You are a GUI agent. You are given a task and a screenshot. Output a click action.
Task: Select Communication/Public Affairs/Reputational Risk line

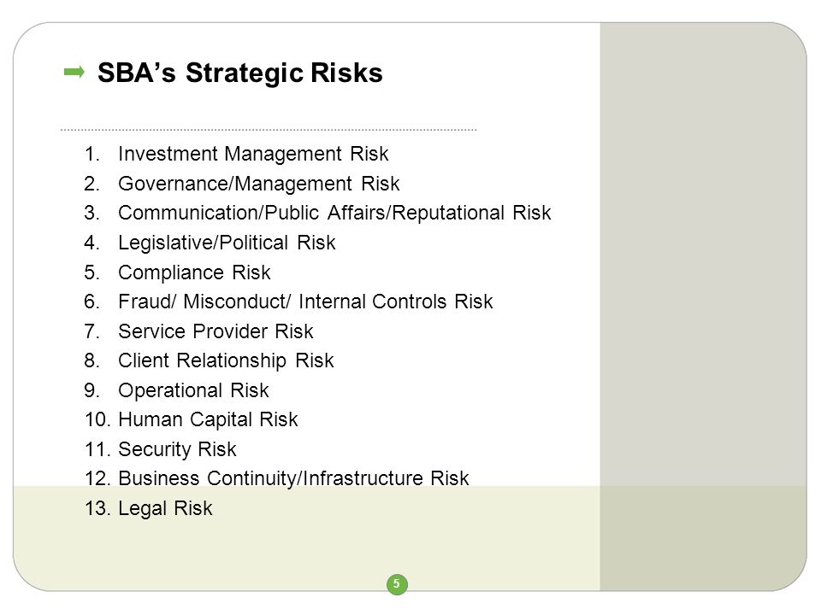click(x=334, y=213)
